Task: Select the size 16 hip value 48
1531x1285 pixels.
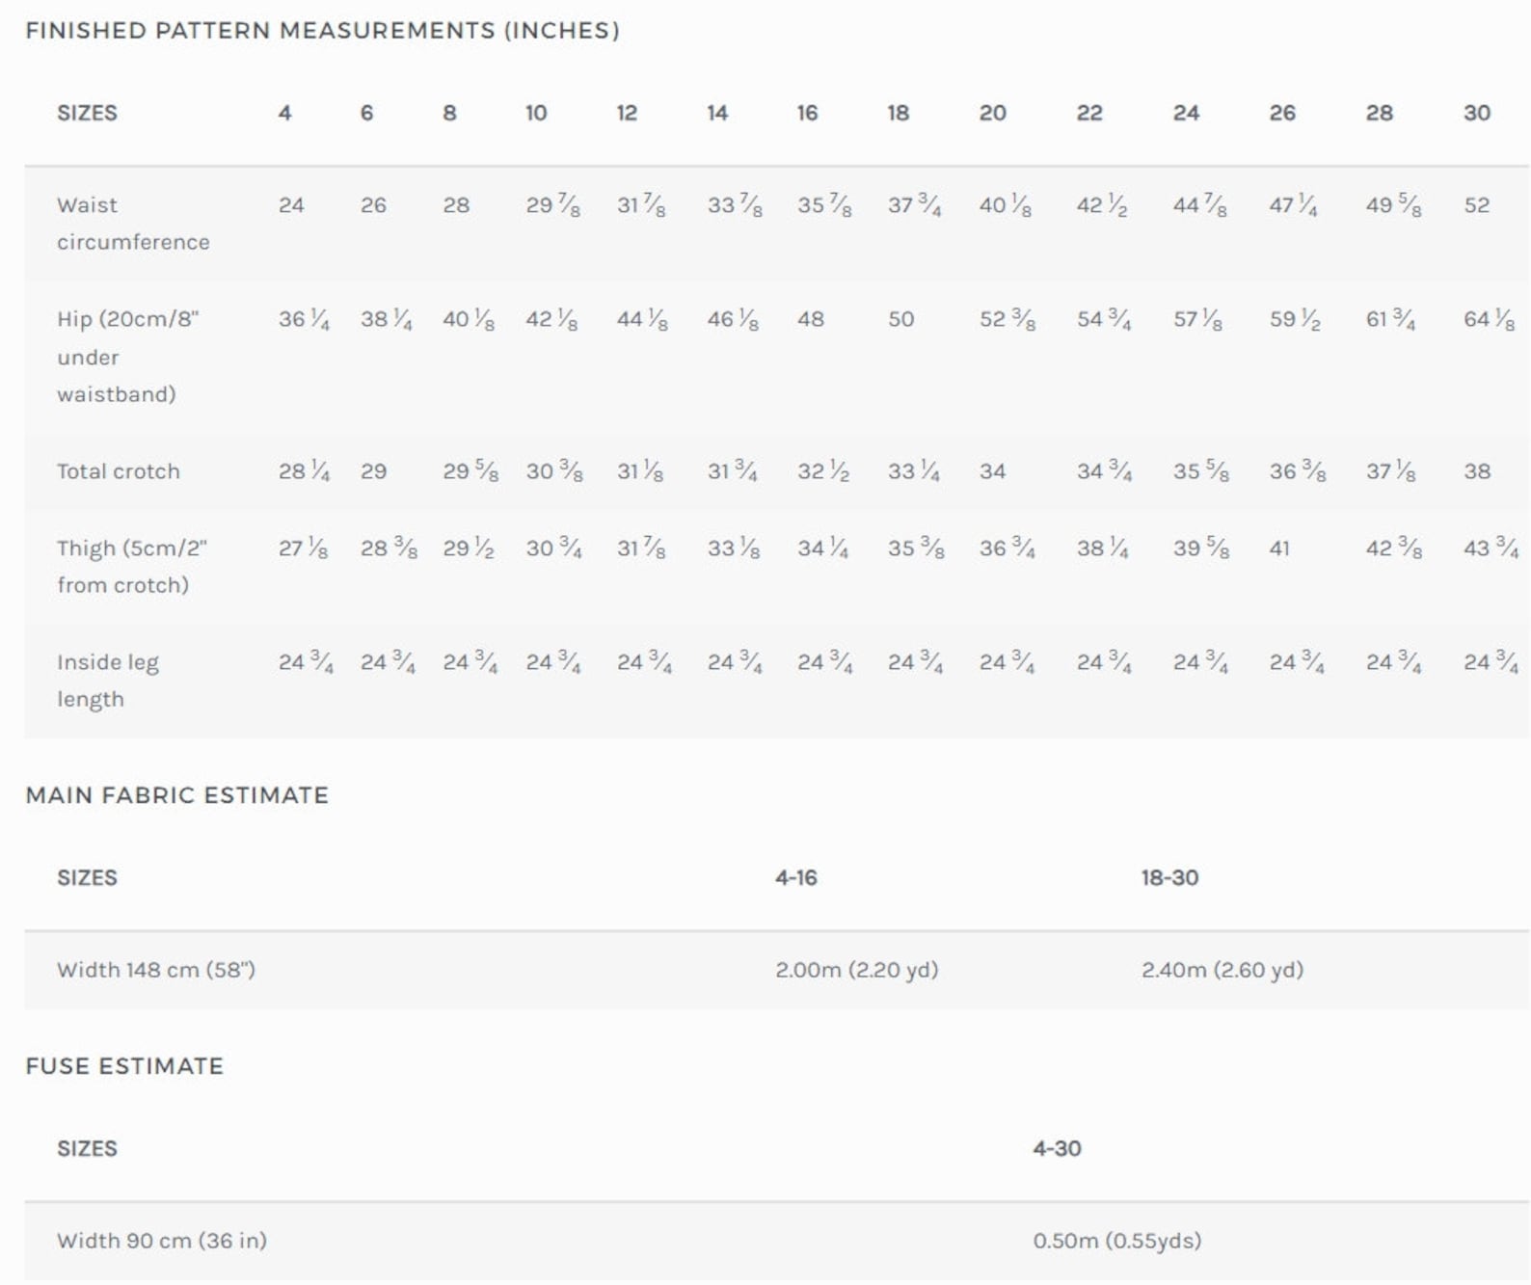Action: [x=810, y=319]
